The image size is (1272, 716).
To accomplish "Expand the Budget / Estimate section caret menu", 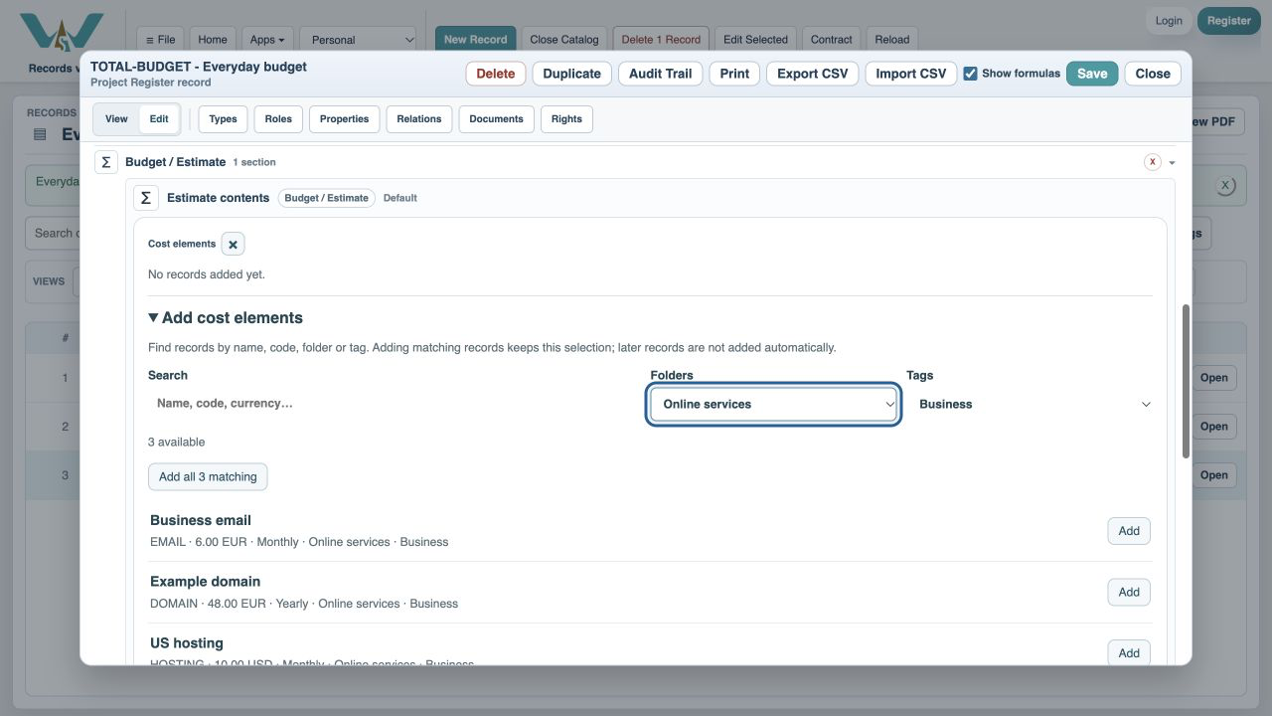I will click(x=1172, y=162).
